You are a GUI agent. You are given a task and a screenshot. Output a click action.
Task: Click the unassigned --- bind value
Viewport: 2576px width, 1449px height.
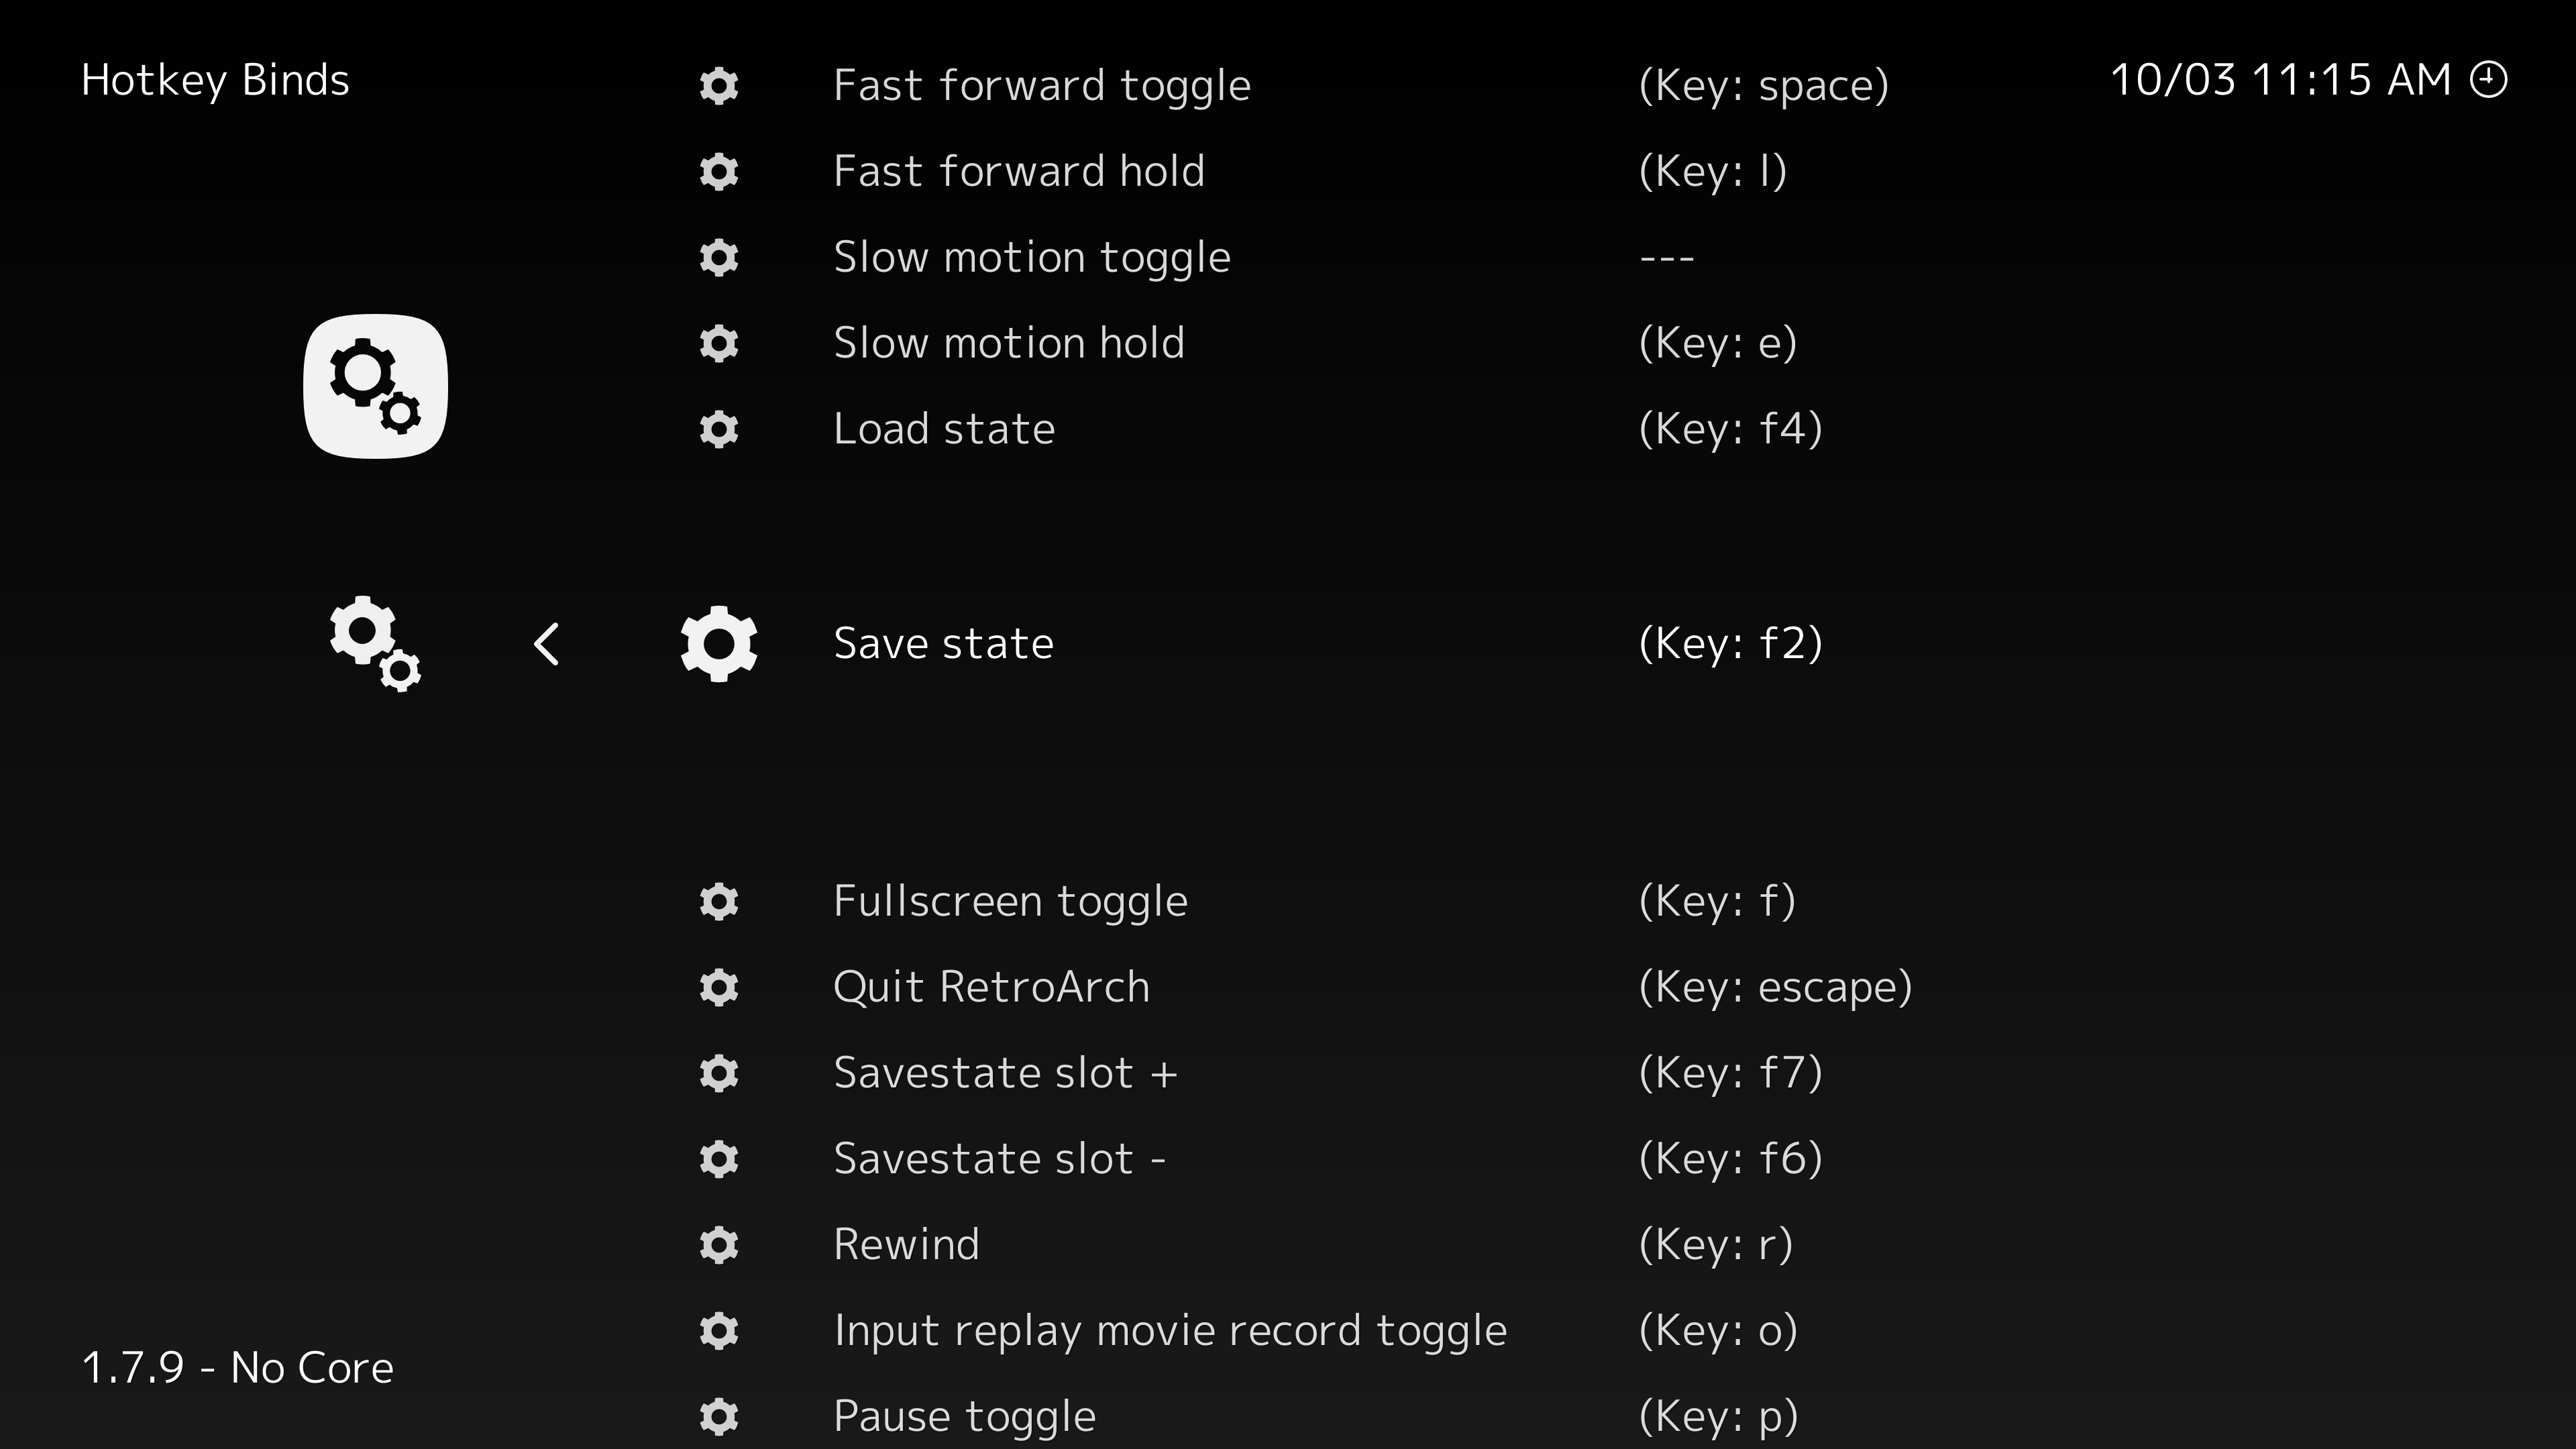click(1666, 258)
